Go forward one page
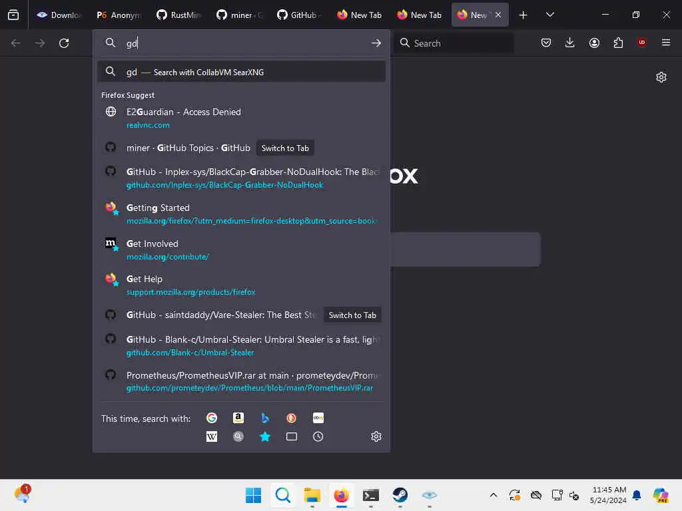The width and height of the screenshot is (682, 511). pyautogui.click(x=39, y=43)
